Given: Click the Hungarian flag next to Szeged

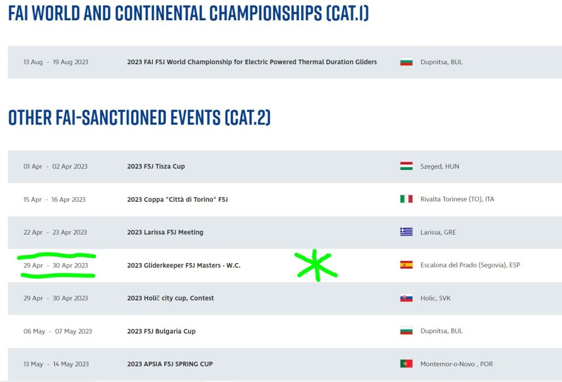Looking at the screenshot, I should click(406, 166).
